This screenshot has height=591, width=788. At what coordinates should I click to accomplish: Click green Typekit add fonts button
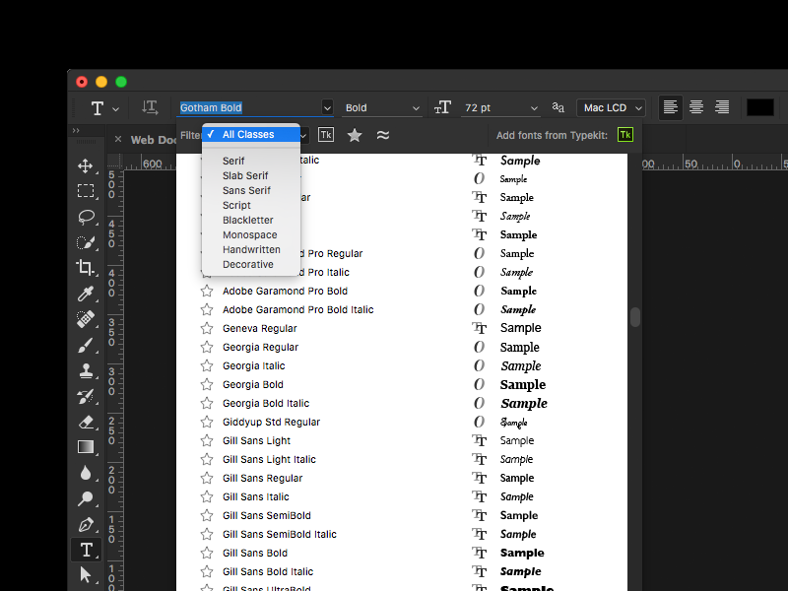coord(625,135)
